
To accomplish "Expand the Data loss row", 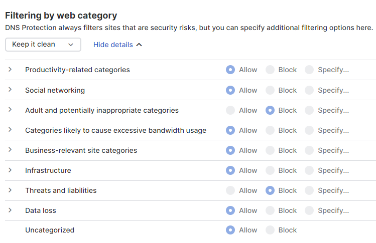I will point(10,210).
